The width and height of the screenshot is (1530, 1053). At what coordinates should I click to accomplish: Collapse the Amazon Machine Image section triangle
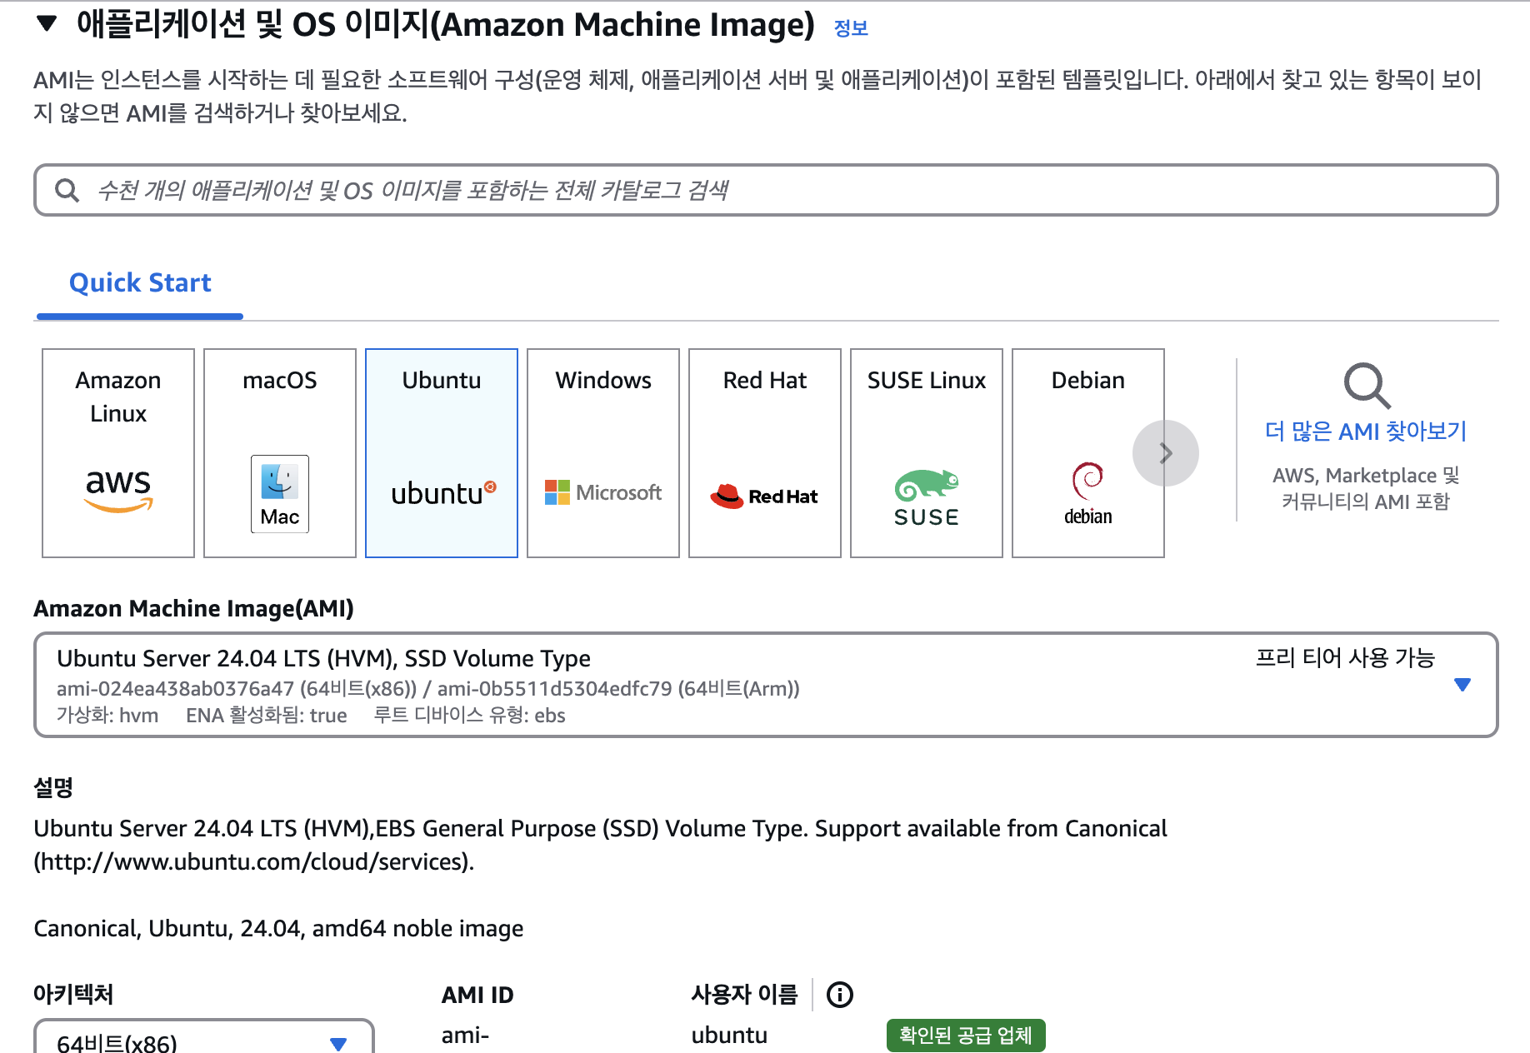pyautogui.click(x=47, y=24)
